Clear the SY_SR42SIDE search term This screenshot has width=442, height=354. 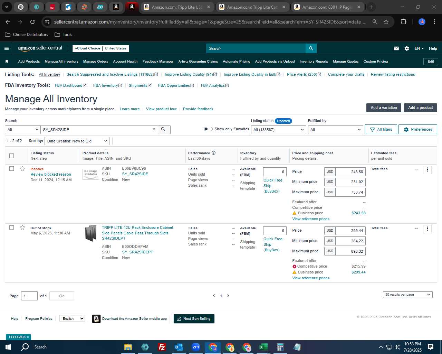click(154, 129)
